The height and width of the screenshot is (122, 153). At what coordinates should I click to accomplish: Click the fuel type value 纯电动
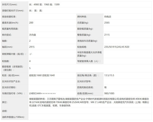pos(108,17)
